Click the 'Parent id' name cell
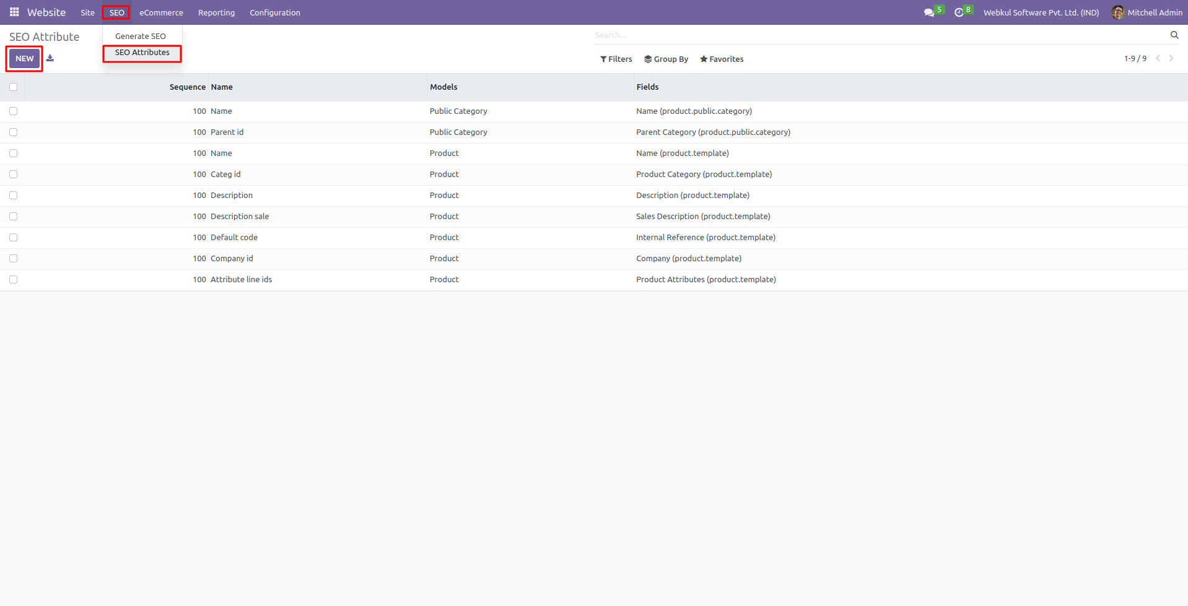Viewport: 1188px width, 606px height. click(227, 132)
